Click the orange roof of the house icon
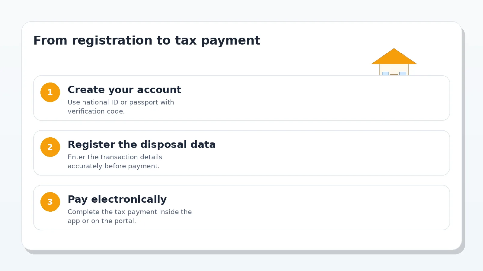This screenshot has width=483, height=271. (394, 58)
